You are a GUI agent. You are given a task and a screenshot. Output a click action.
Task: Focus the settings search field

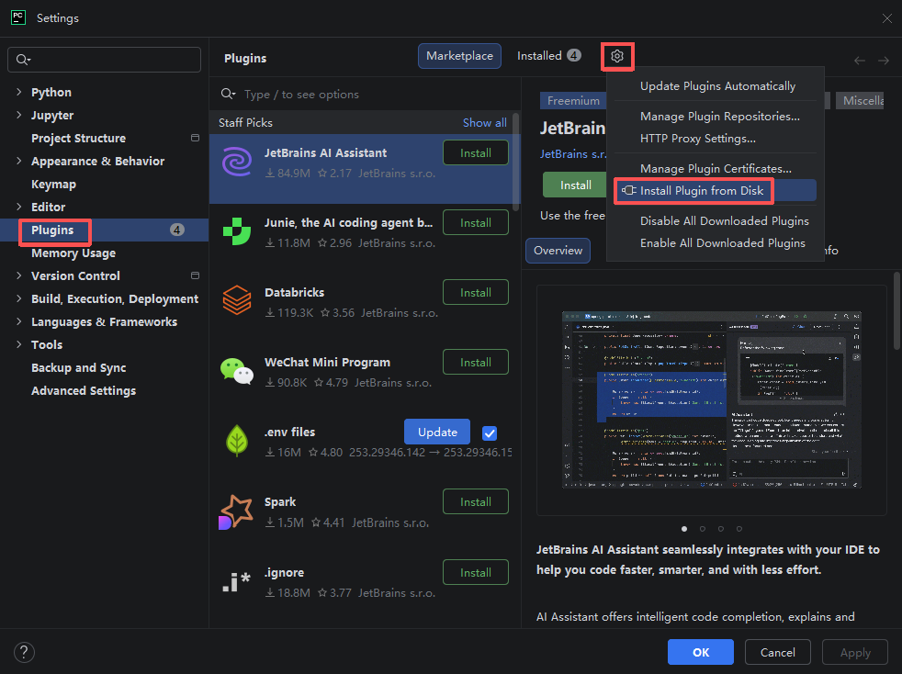104,60
